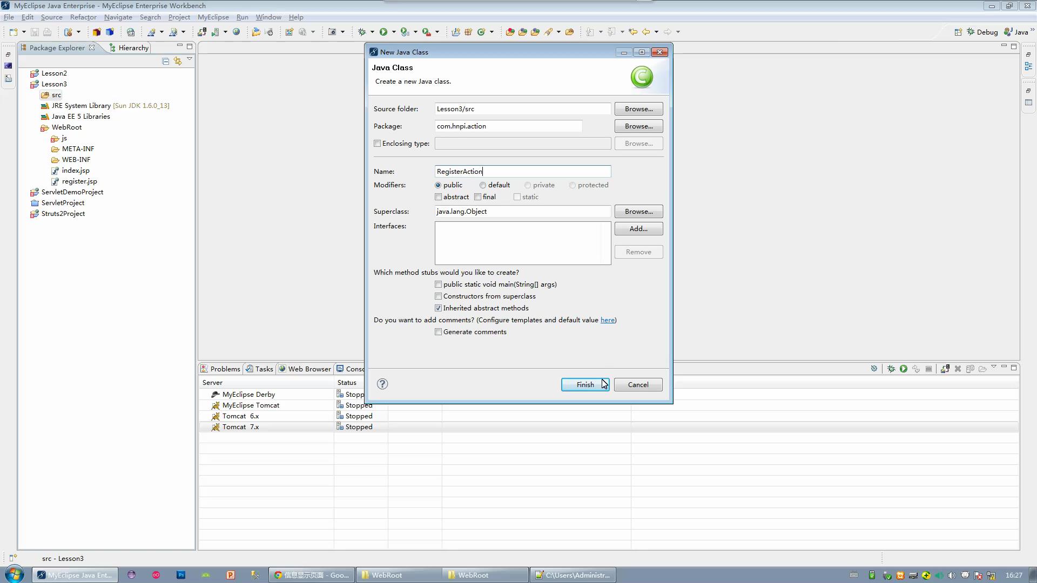Select the public modifier radio button
This screenshot has height=583, width=1037.
pyautogui.click(x=438, y=185)
